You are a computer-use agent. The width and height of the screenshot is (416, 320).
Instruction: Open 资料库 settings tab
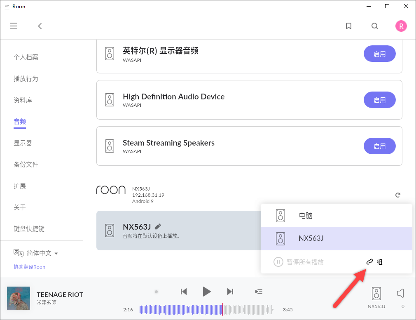pos(23,100)
